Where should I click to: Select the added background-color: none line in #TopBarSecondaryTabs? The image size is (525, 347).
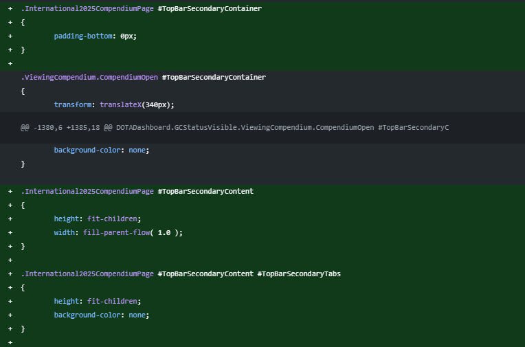[101, 315]
